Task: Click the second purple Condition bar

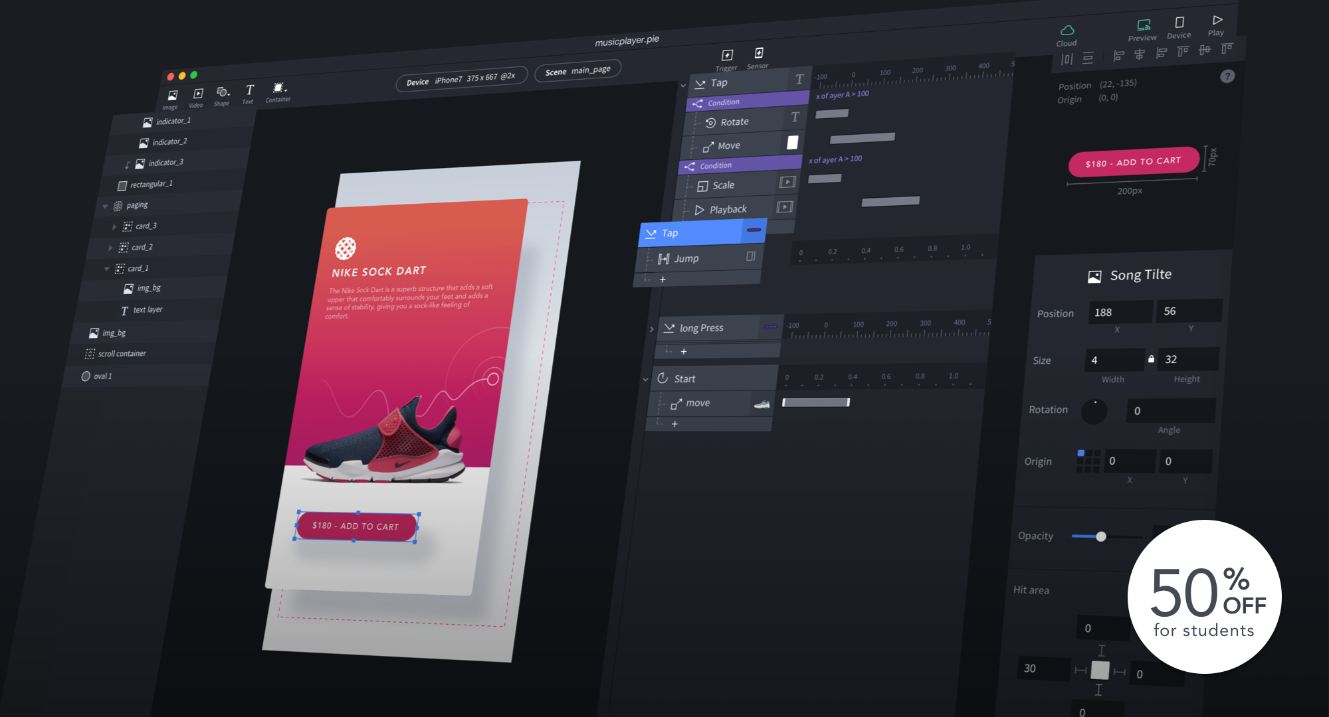Action: tap(740, 164)
